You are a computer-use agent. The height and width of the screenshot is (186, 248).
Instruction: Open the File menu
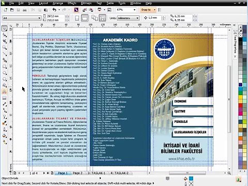point(11,3)
